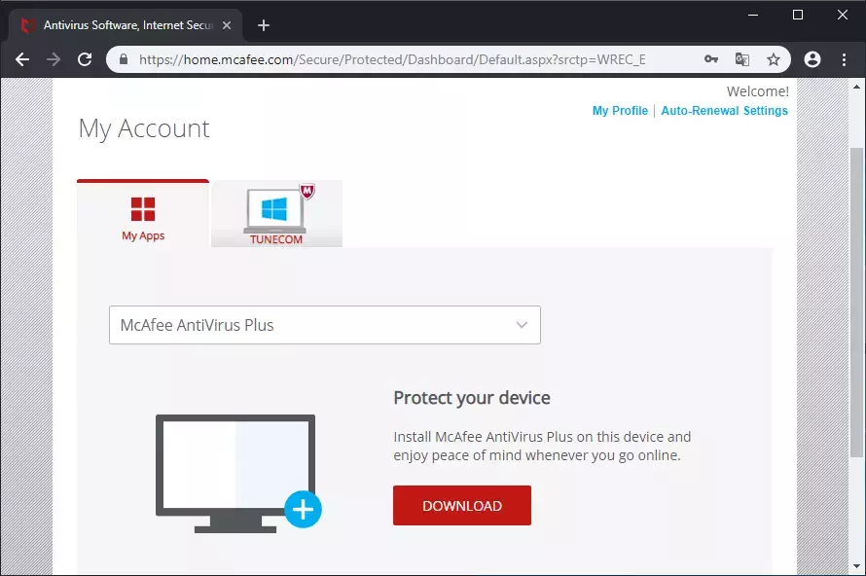View site security lock info
This screenshot has width=866, height=576.
[x=124, y=59]
